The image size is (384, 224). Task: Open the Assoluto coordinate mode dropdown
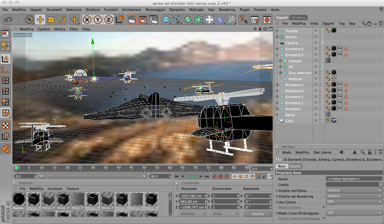point(193,214)
